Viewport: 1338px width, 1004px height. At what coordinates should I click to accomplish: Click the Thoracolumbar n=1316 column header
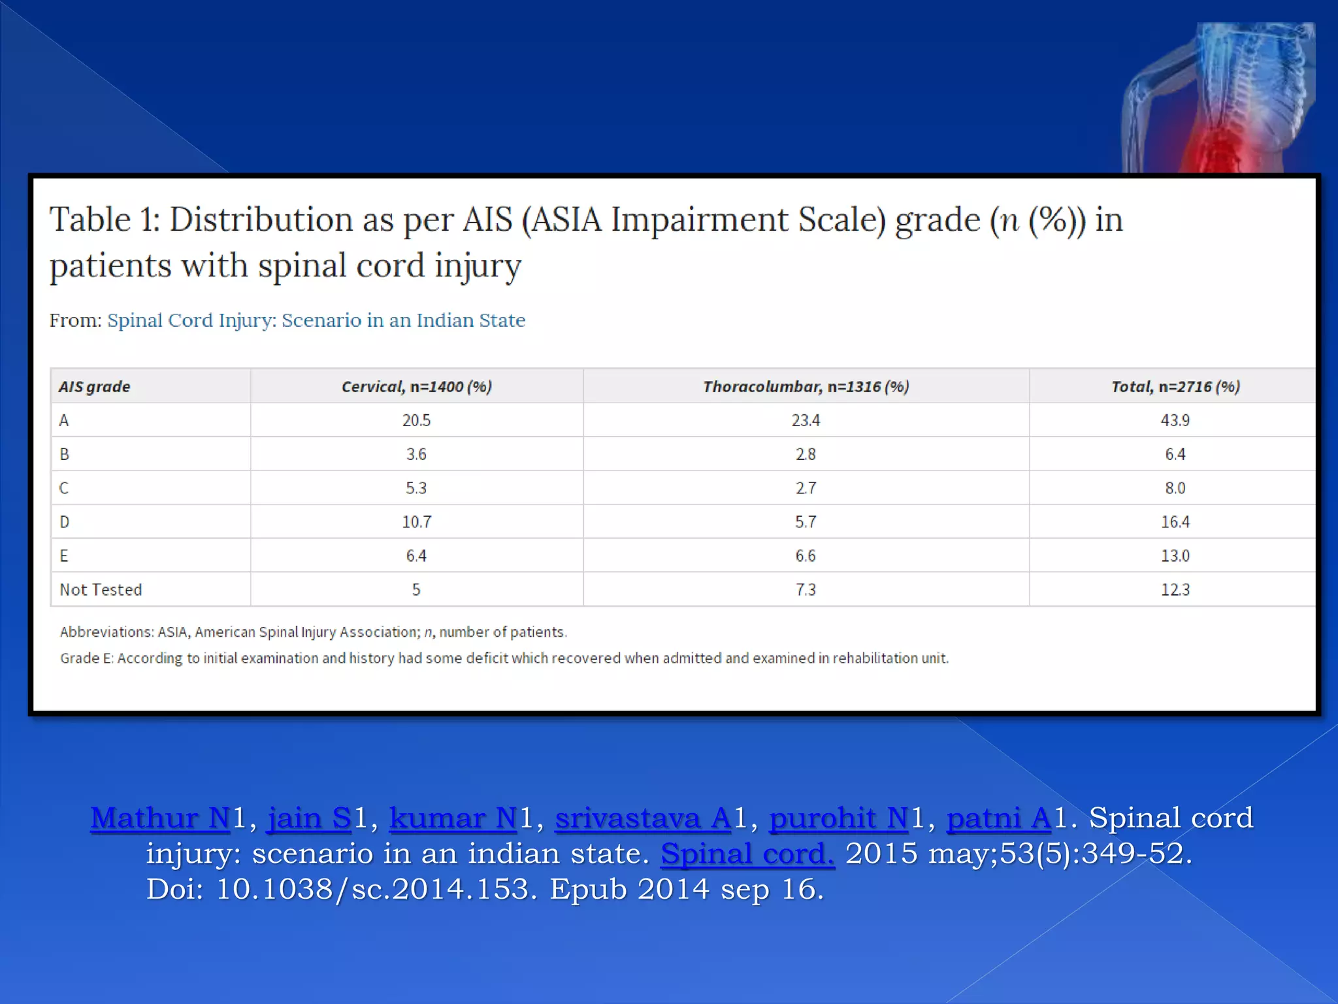coord(806,387)
